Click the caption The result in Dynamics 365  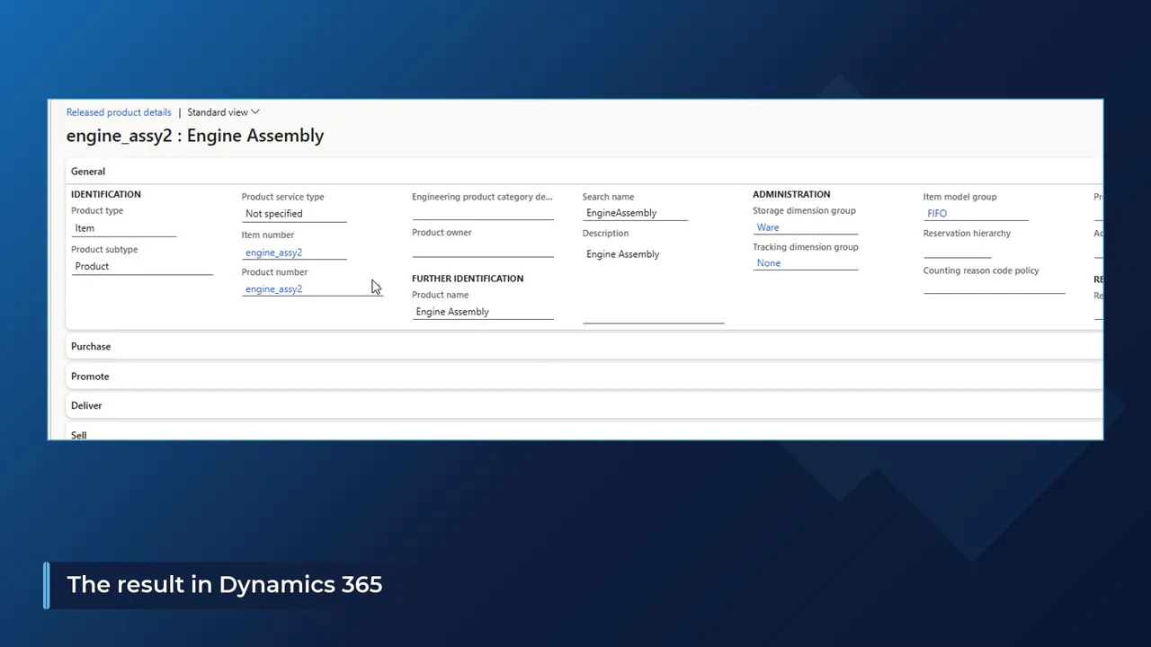(225, 584)
